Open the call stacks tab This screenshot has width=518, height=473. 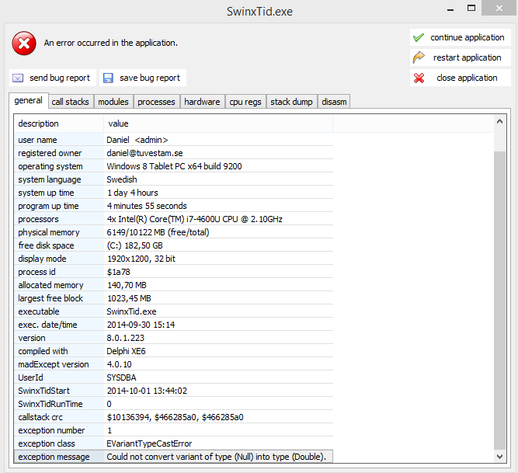tap(71, 102)
